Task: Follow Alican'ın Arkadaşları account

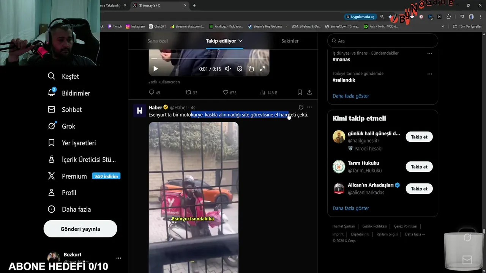Action: click(419, 189)
